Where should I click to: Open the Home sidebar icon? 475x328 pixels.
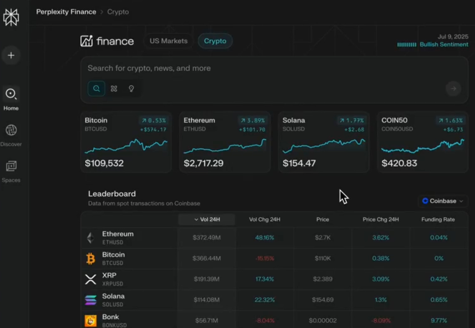pyautogui.click(x=11, y=94)
